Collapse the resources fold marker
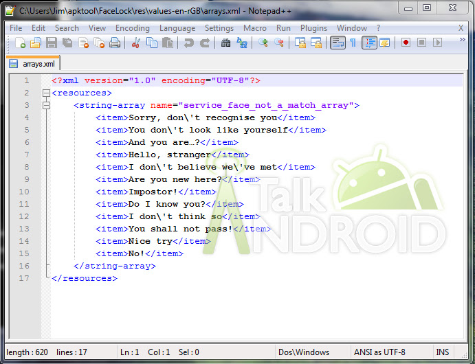The height and width of the screenshot is (364, 475). pyautogui.click(x=46, y=93)
